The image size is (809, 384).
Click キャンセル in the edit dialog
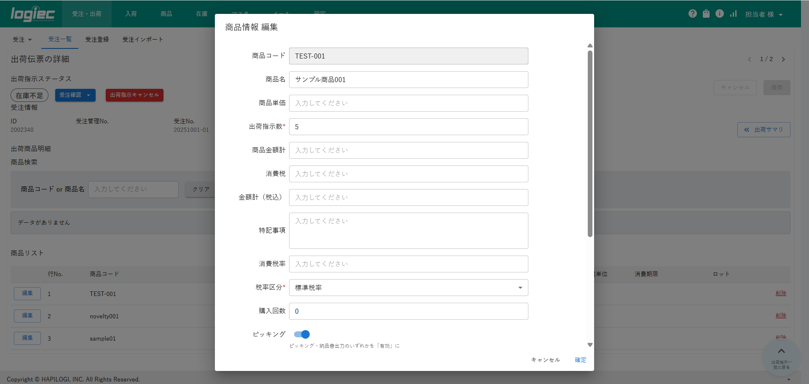pyautogui.click(x=545, y=360)
